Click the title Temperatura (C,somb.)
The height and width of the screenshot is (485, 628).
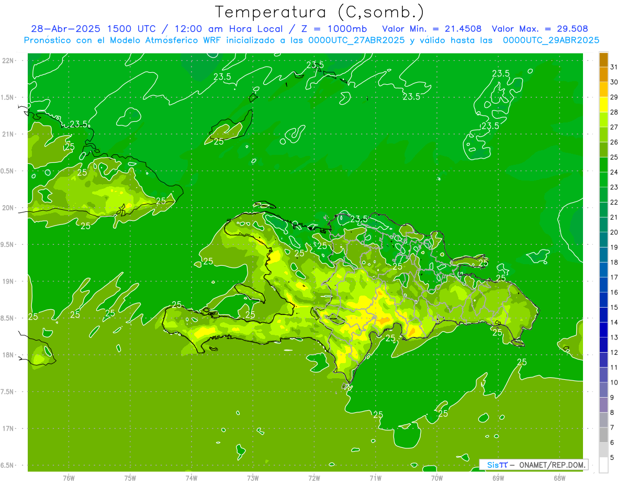[x=319, y=12]
